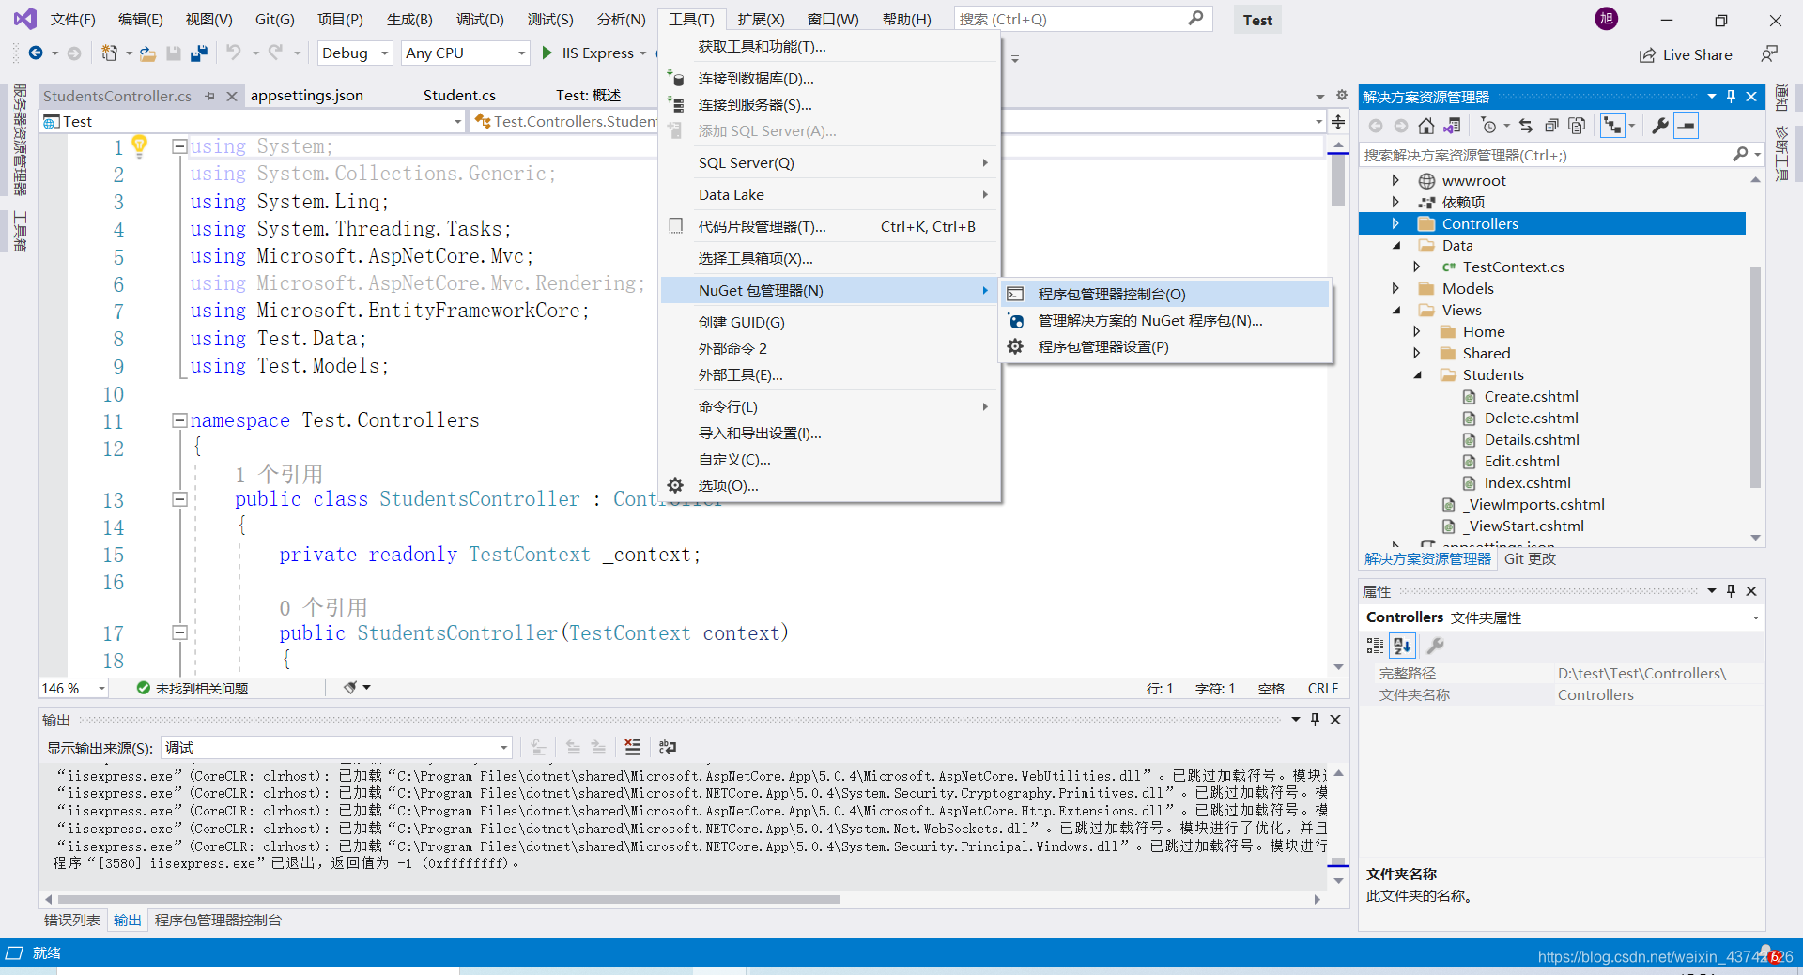Click the save all icon

[198, 53]
